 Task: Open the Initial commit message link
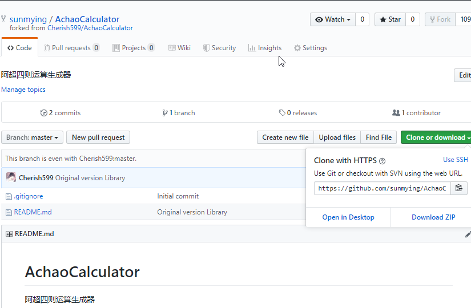(x=178, y=196)
